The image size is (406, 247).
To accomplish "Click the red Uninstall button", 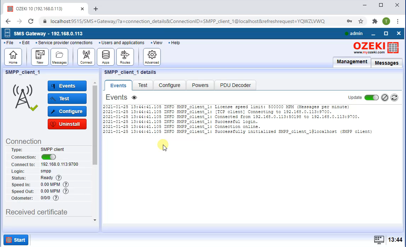I will [67, 124].
